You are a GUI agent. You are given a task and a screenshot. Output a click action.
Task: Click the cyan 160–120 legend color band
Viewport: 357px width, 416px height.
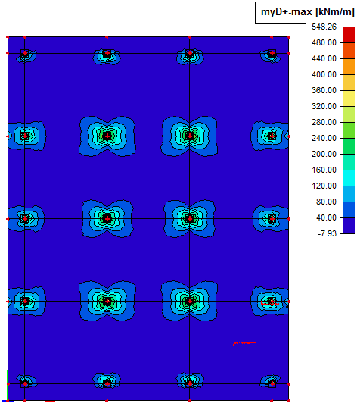[349, 178]
